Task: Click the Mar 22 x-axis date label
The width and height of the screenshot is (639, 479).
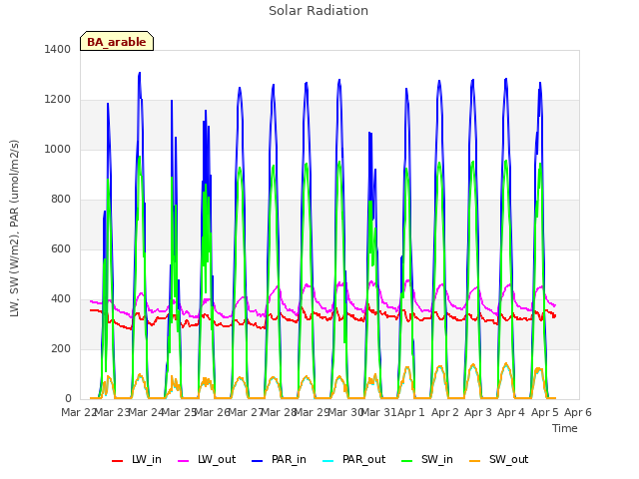Action: pos(78,412)
